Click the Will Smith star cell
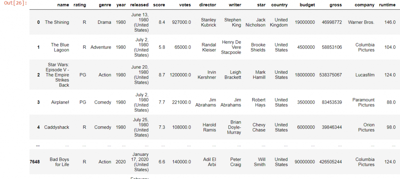The height and width of the screenshot is (179, 400). (x=259, y=162)
